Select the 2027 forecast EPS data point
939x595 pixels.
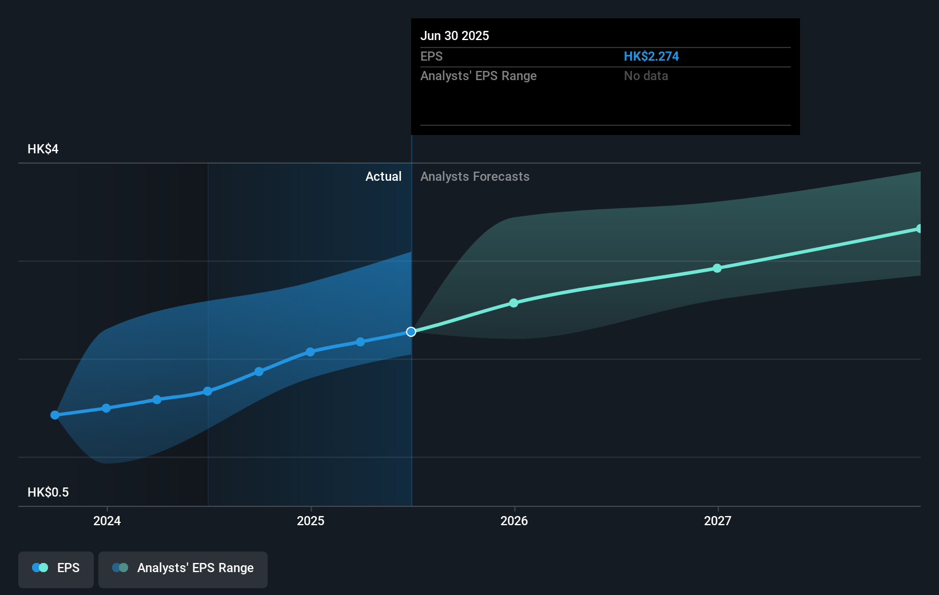(717, 268)
